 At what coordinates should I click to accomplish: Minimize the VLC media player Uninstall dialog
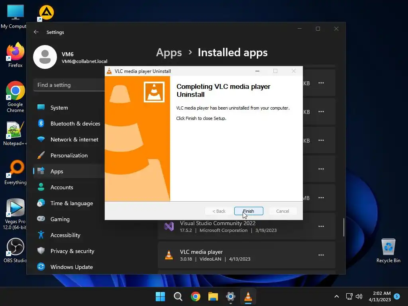(257, 71)
